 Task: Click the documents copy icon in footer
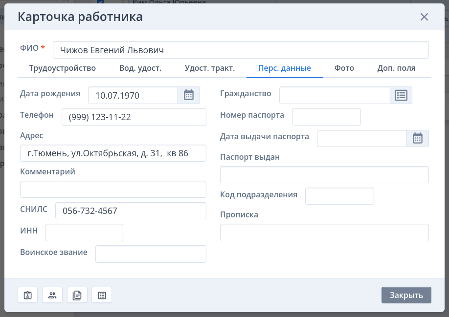77,295
